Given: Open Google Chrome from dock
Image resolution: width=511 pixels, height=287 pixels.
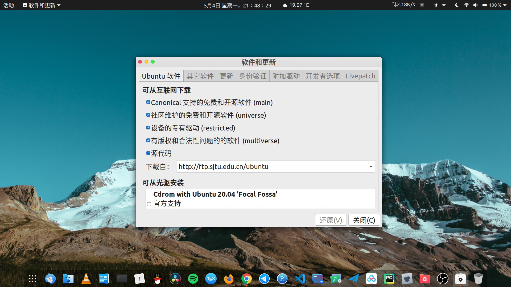Looking at the screenshot, I should coord(246,279).
